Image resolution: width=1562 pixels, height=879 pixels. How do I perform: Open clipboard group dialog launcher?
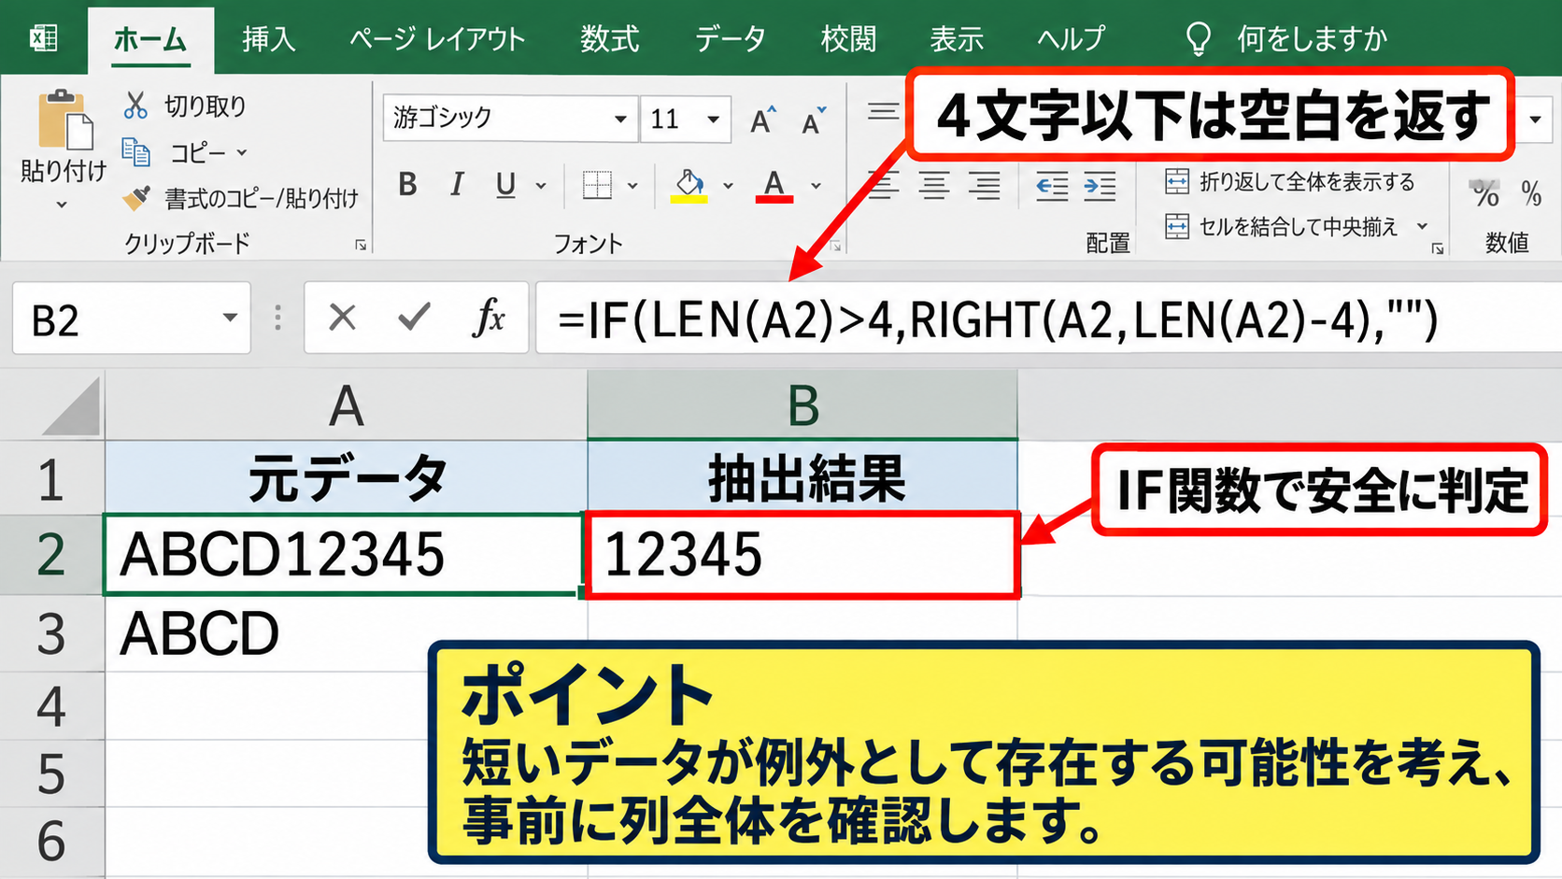click(x=361, y=246)
